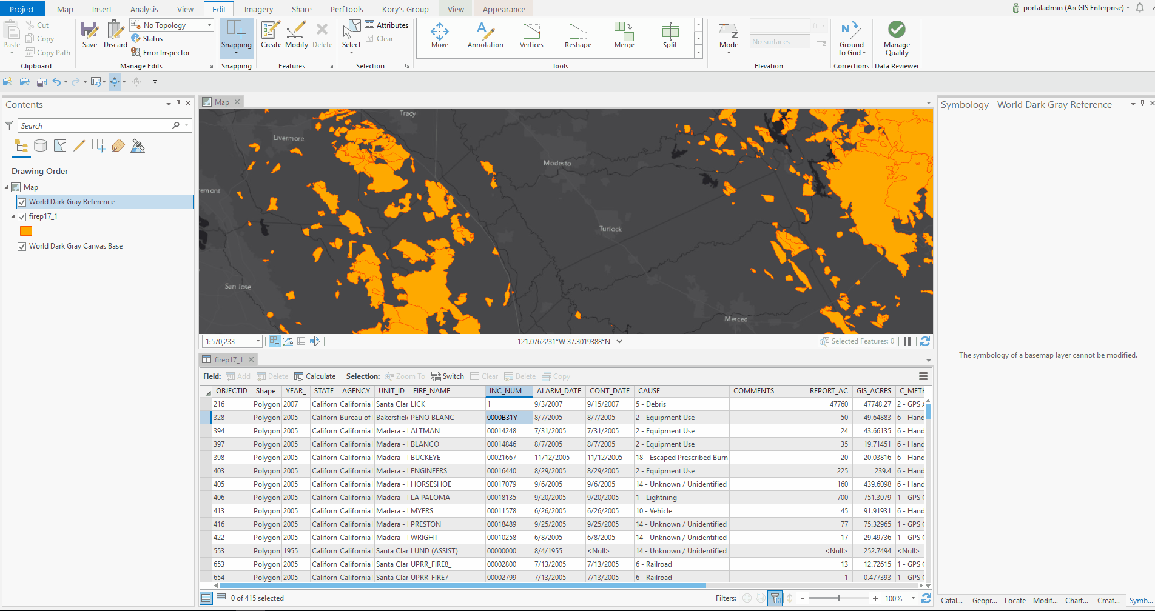
Task: Click the orange firep17_1 symbol swatch
Action: (26, 231)
